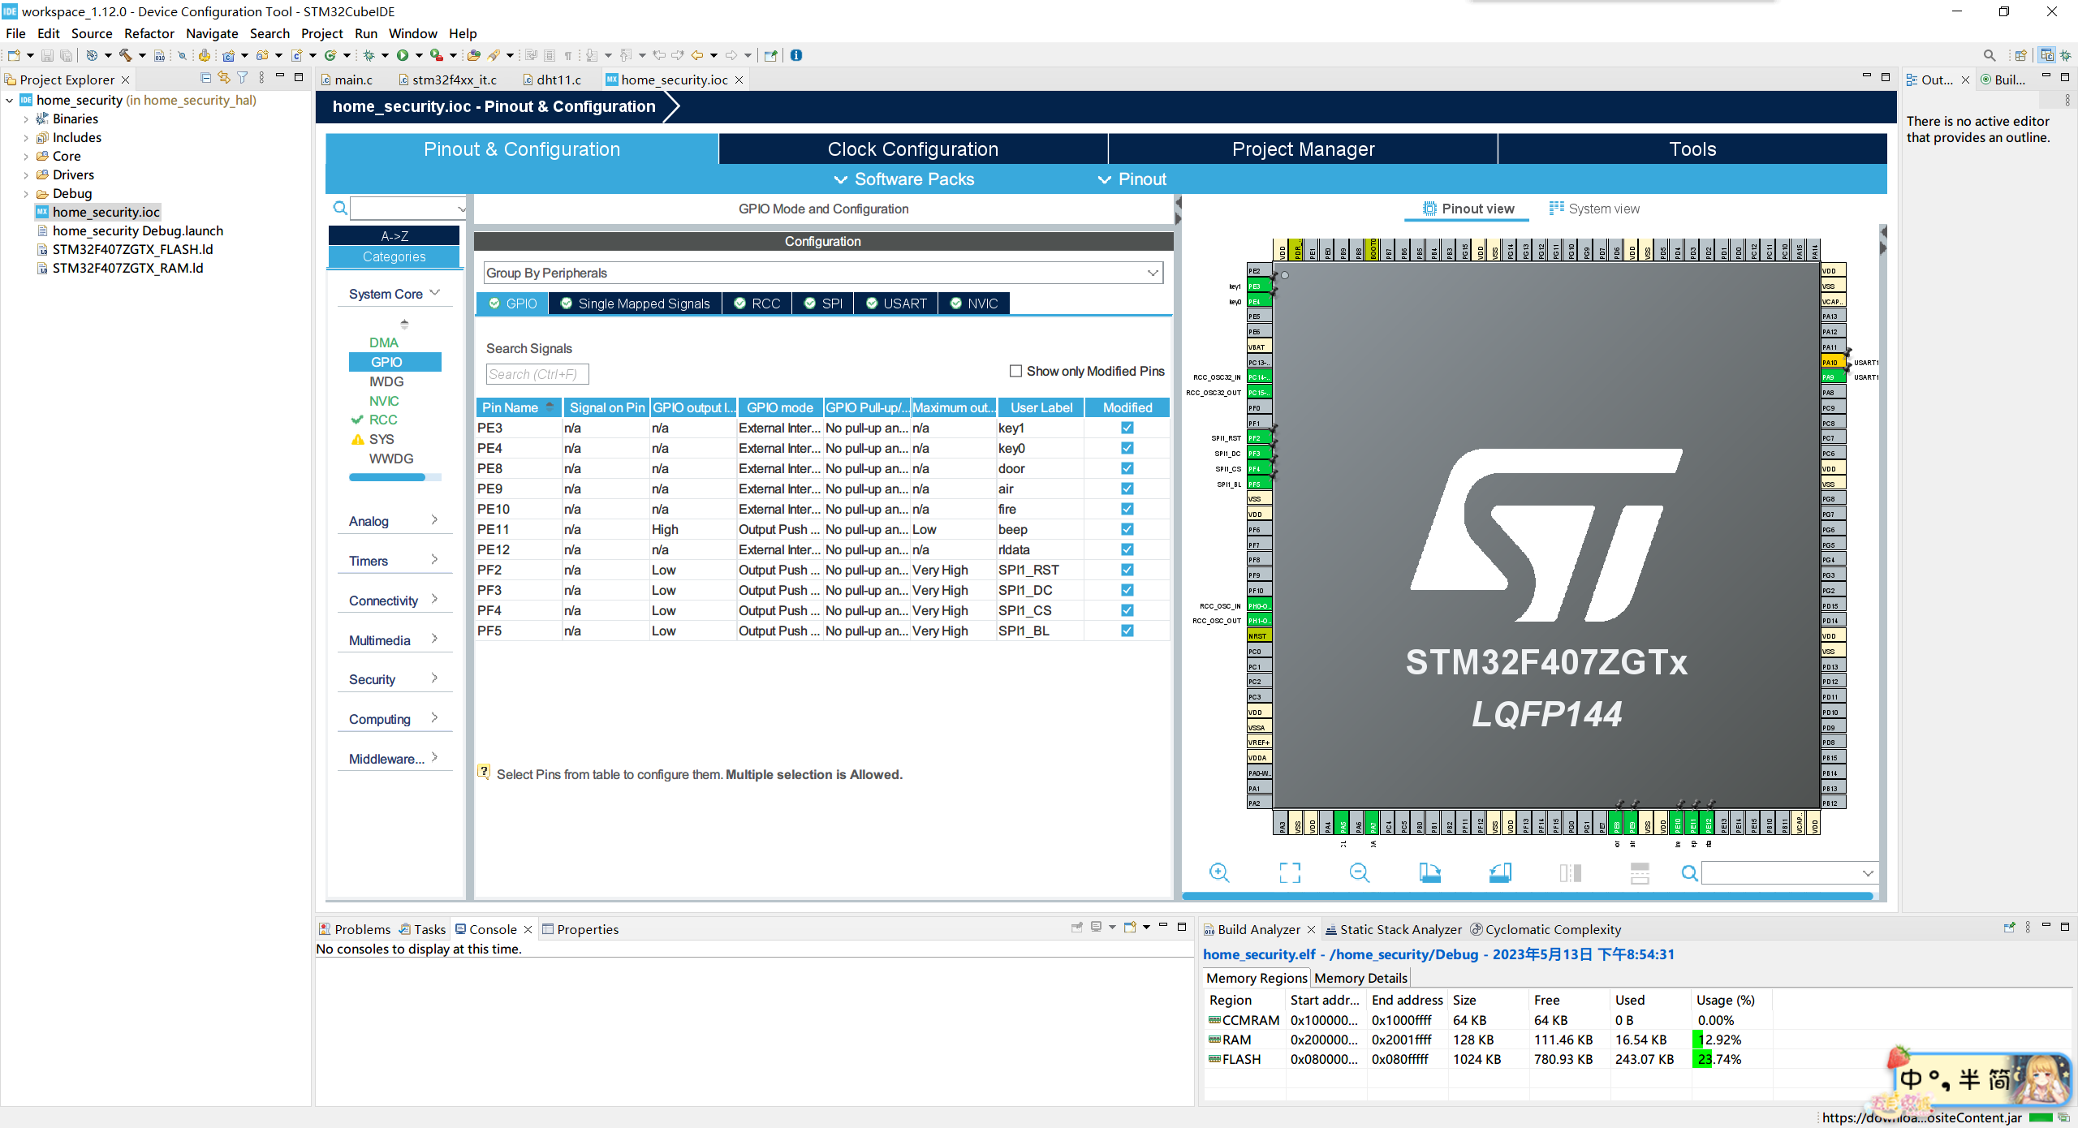This screenshot has height=1128, width=2078.
Task: Toggle Modified checkbox for PF2 row
Action: 1127,570
